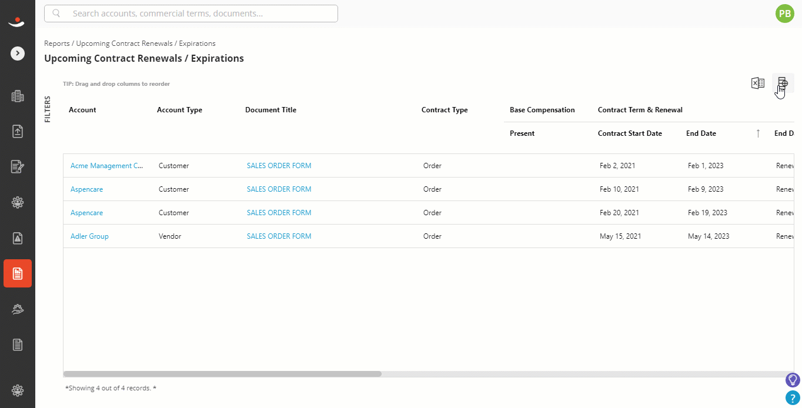The height and width of the screenshot is (408, 802).
Task: Click the Customer cell in Acme Management row
Action: [x=174, y=166]
